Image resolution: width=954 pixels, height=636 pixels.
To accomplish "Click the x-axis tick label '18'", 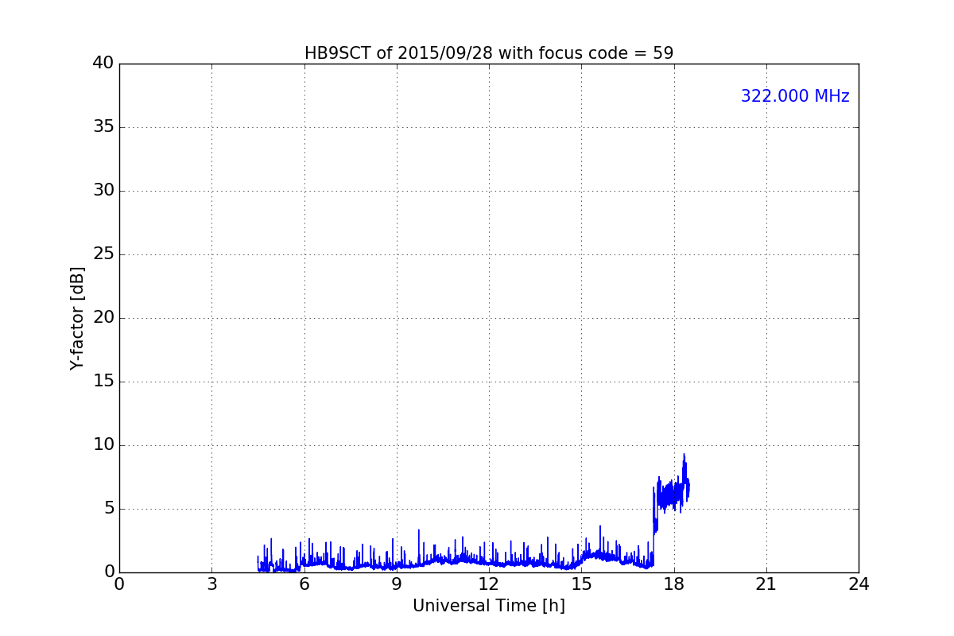I will (674, 584).
